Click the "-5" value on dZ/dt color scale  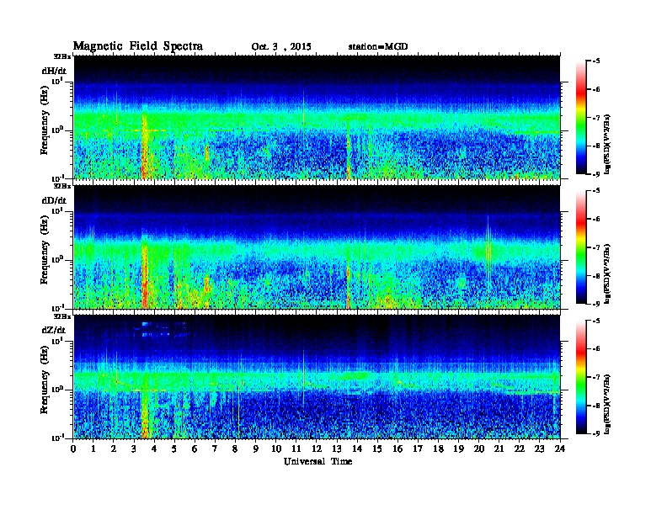pyautogui.click(x=596, y=321)
